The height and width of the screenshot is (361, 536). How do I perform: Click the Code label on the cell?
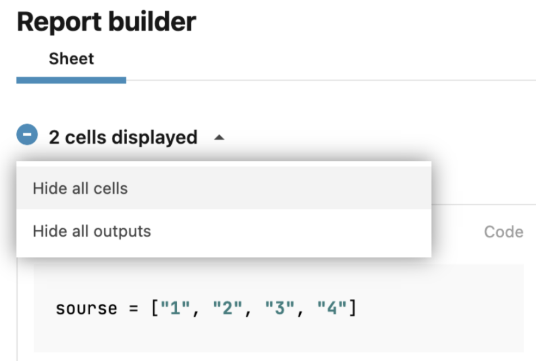[503, 231]
